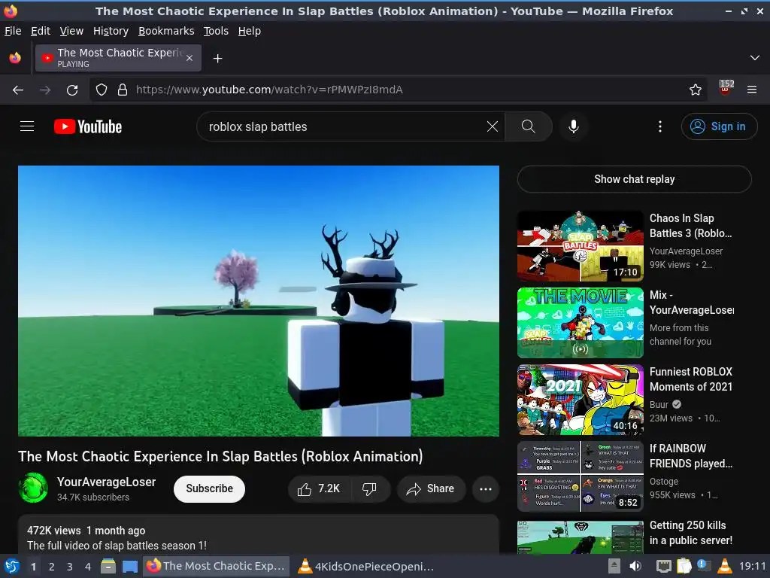Show desktop via blue taskbar icon
The image size is (770, 578).
(x=129, y=567)
